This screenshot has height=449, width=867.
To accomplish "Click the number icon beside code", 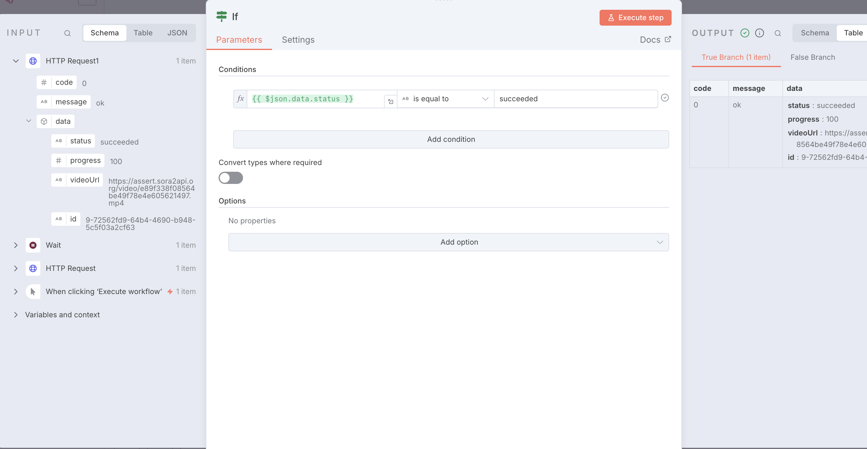I will click(44, 82).
